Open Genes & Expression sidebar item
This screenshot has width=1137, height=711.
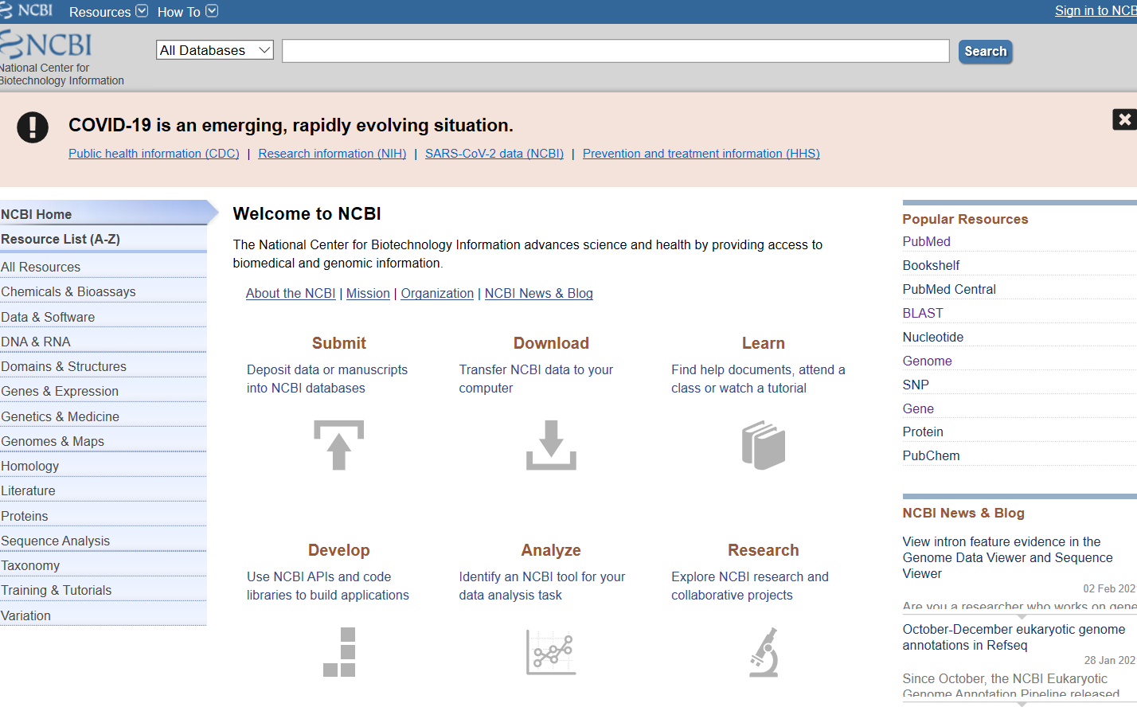click(x=104, y=391)
